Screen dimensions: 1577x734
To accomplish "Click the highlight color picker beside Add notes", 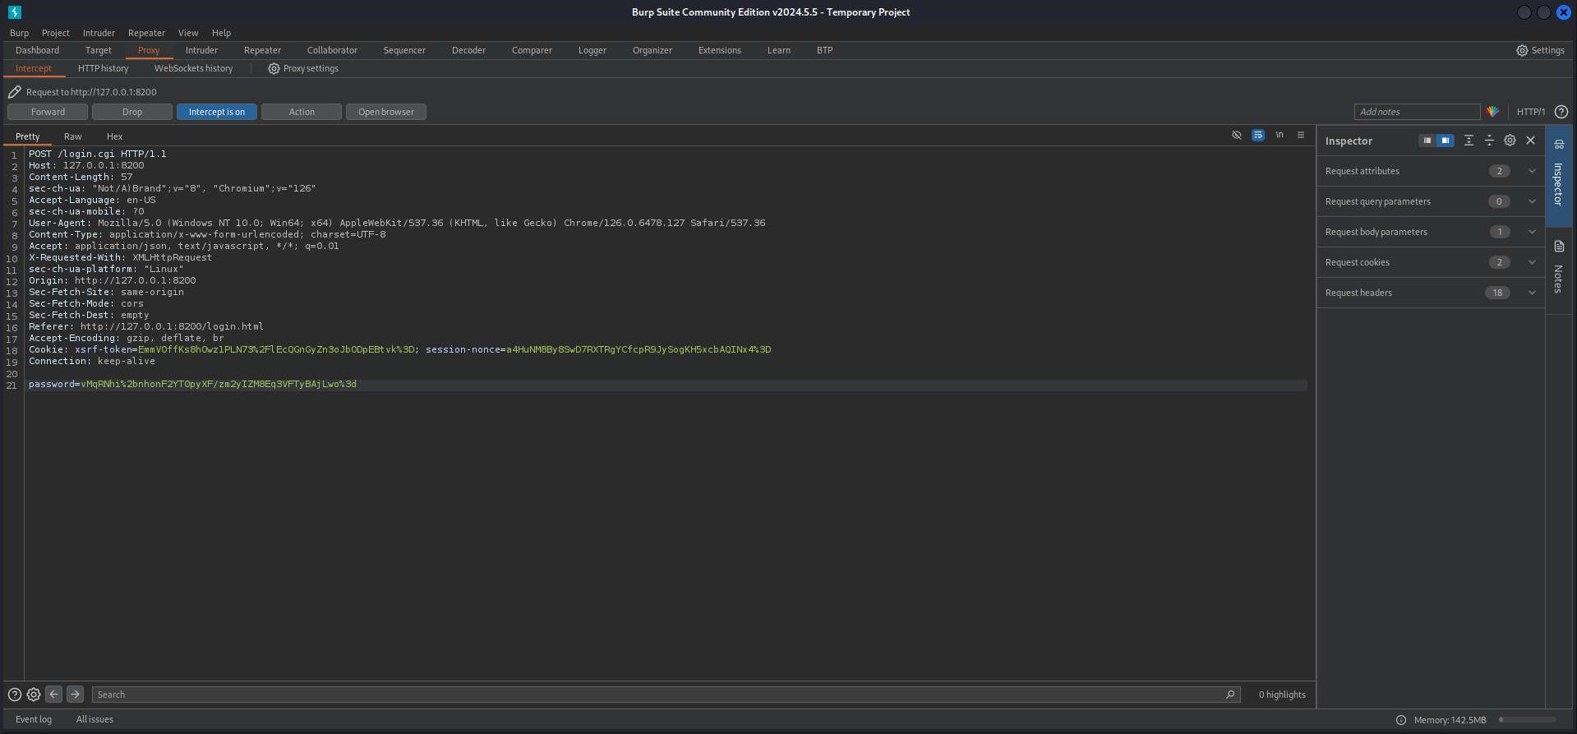I will pos(1493,112).
